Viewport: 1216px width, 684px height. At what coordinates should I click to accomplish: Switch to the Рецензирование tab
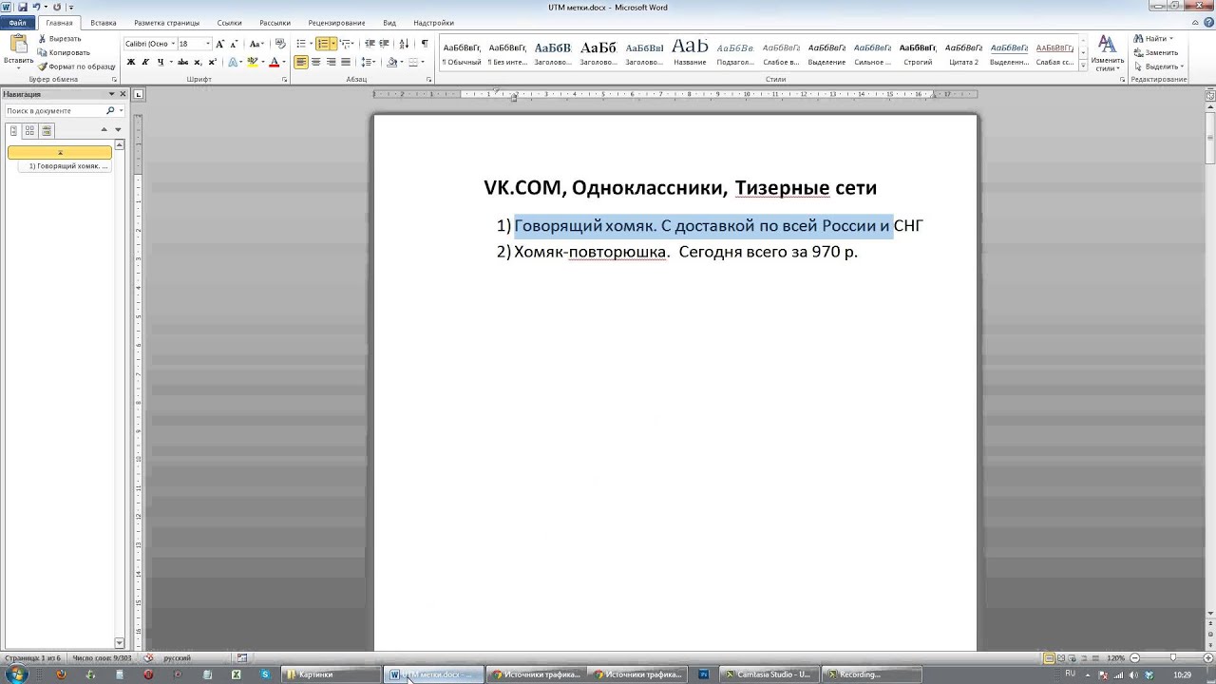336,23
